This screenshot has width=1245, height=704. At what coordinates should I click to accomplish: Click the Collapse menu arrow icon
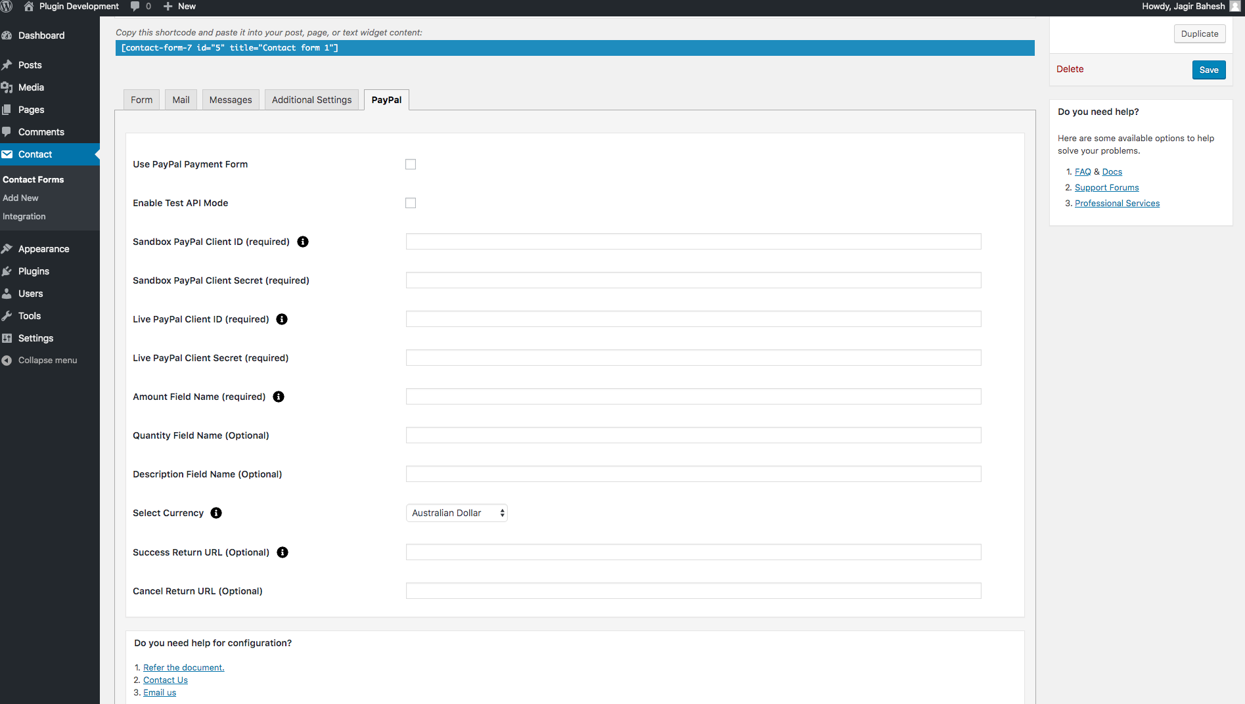click(x=7, y=361)
